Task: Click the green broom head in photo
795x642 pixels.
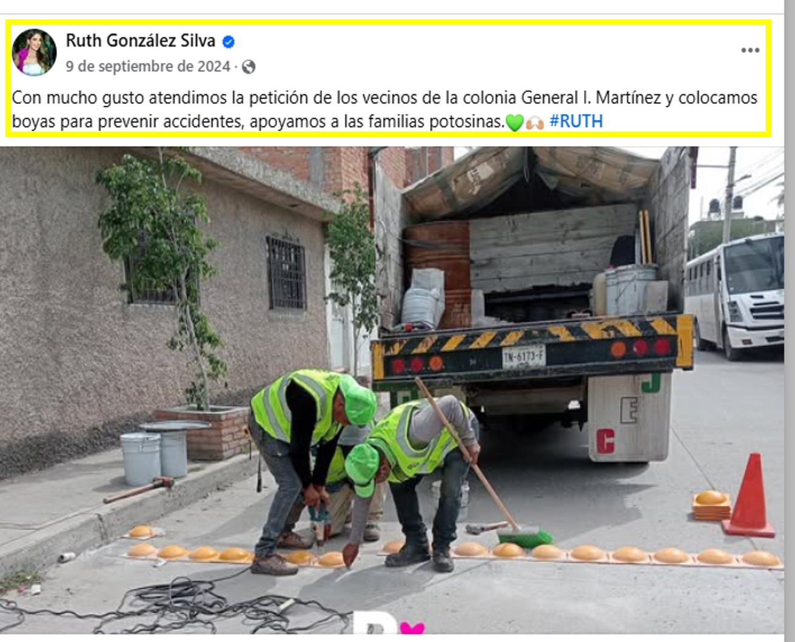Action: pyautogui.click(x=525, y=536)
